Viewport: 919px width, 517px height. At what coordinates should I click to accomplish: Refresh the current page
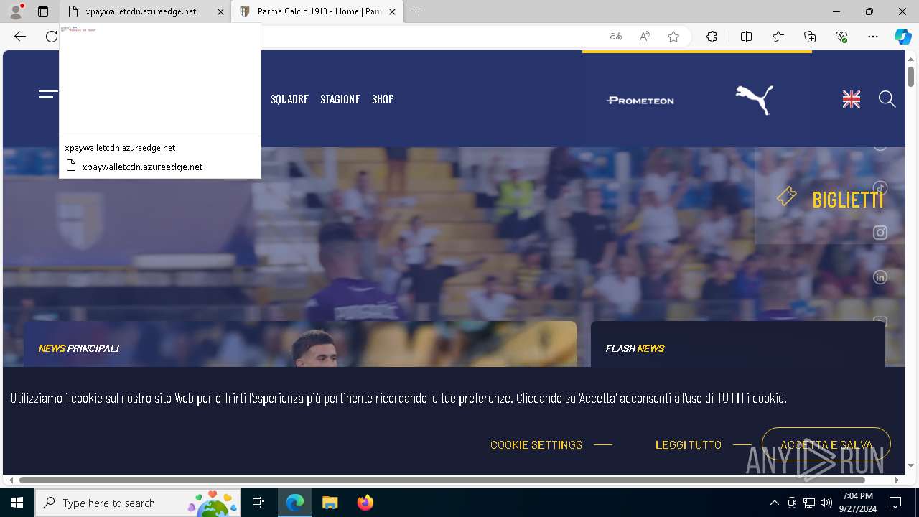52,37
